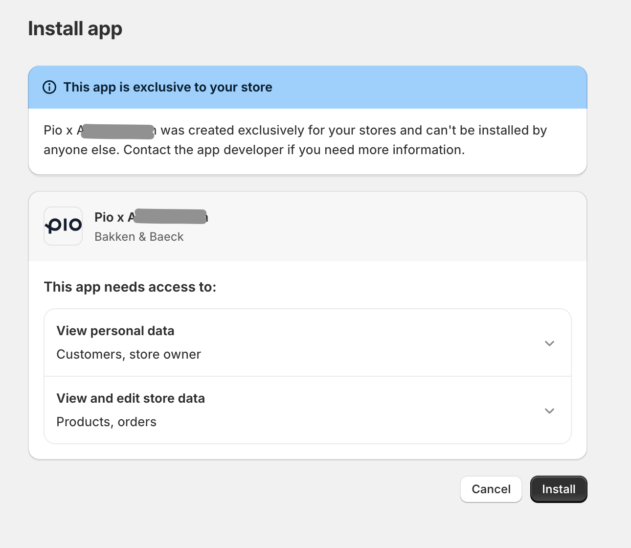Click 'Customers, store owner' description text
Viewport: 631px width, 548px height.
pos(129,354)
